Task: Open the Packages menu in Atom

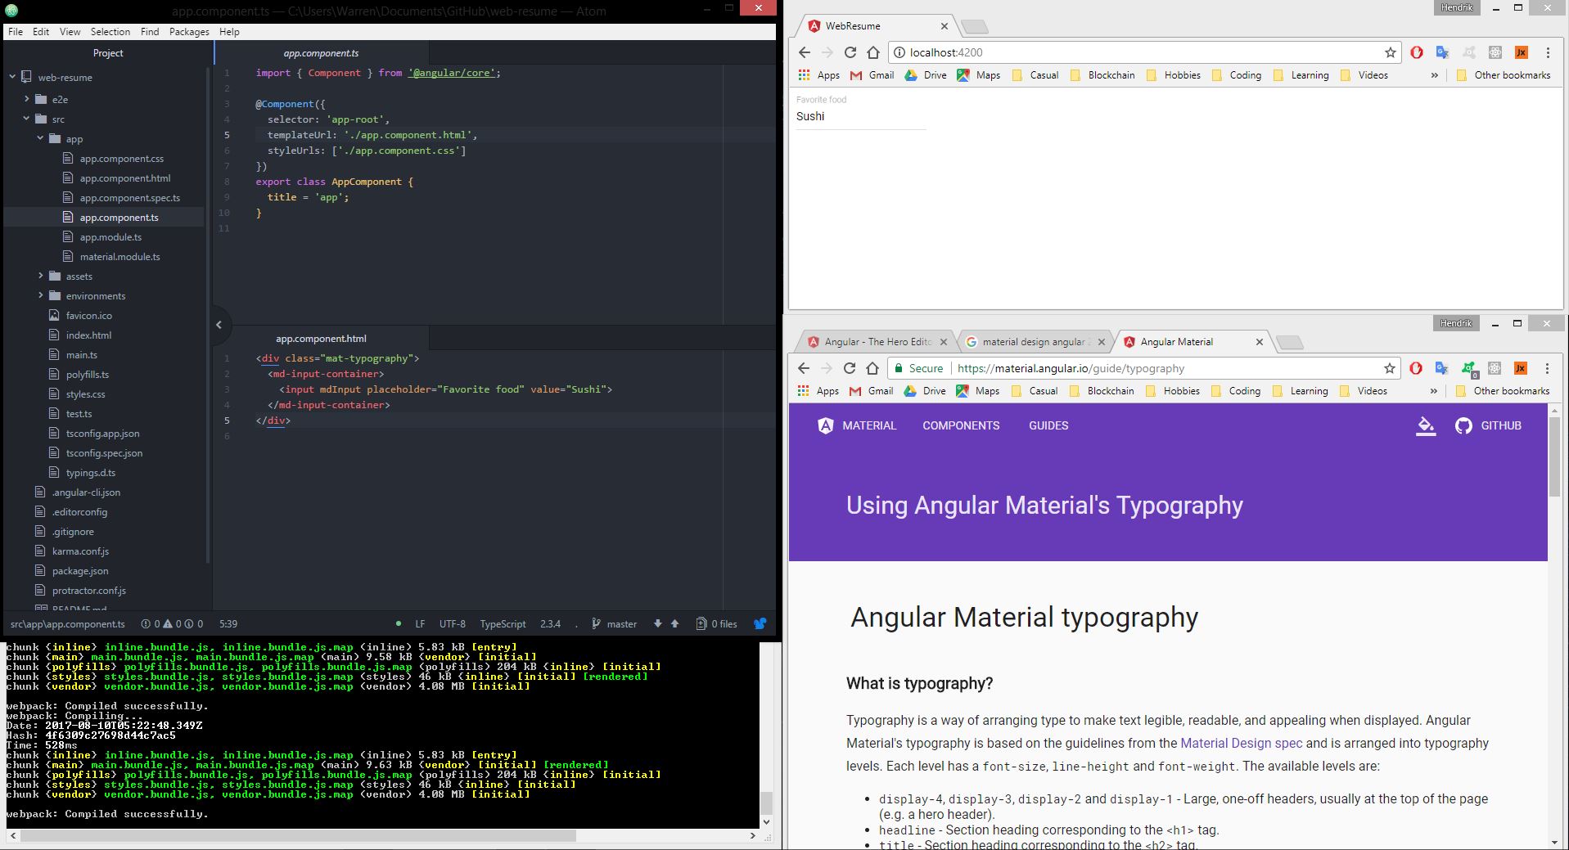Action: point(189,31)
